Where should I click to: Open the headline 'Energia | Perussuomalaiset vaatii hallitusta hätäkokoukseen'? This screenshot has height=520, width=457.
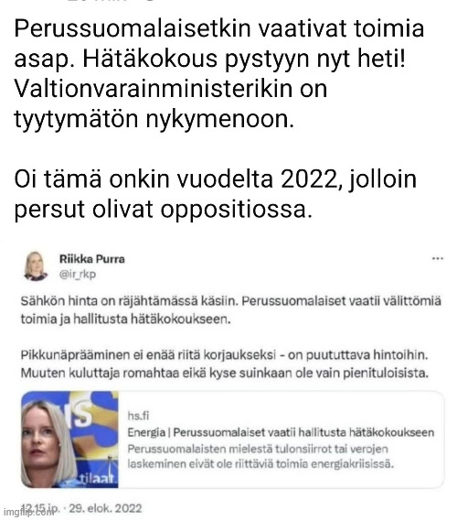[x=281, y=432]
